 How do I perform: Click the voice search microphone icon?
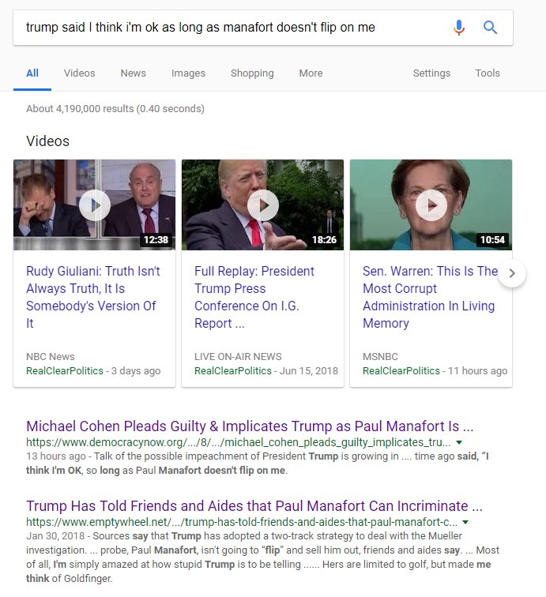pos(459,28)
